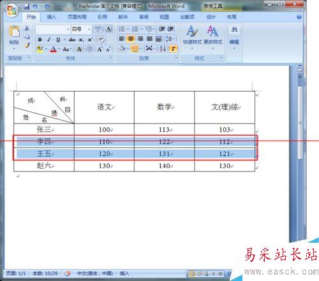
Task: Switch to the 插入 (Insert) tab
Action: point(52,17)
